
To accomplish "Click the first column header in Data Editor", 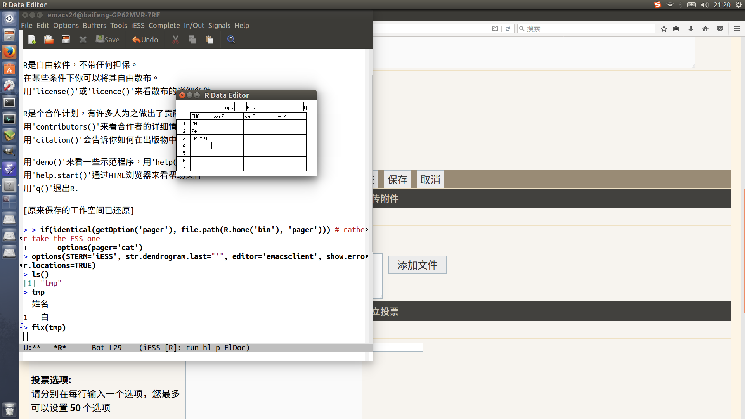I will coord(201,116).
